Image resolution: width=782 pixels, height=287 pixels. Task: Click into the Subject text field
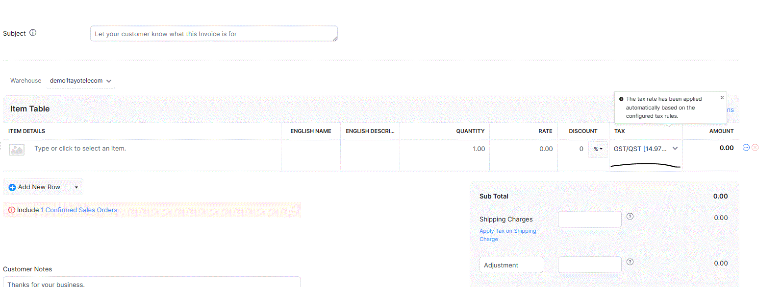tap(214, 34)
